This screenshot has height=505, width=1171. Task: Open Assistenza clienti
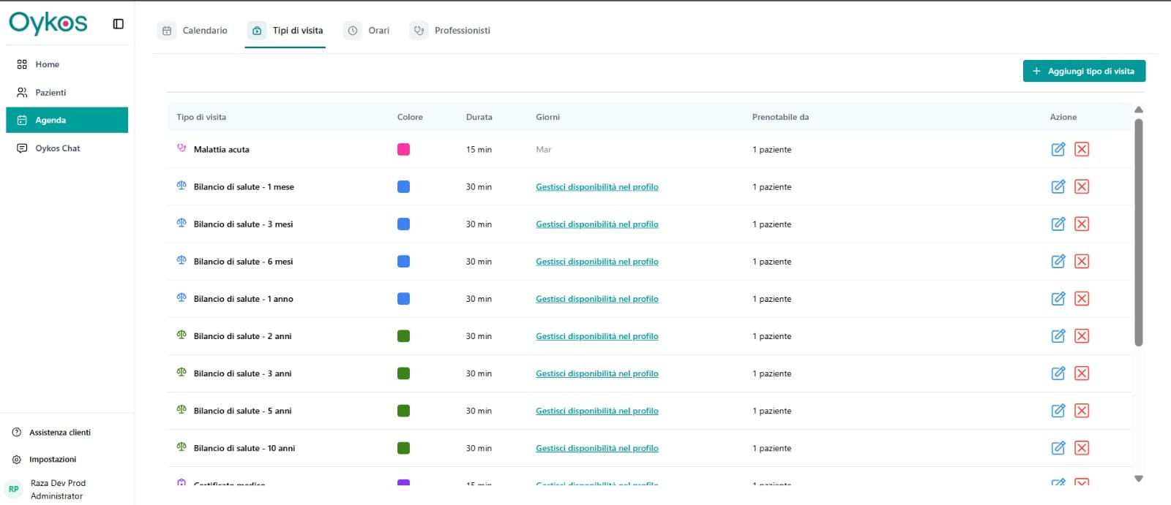(52, 433)
